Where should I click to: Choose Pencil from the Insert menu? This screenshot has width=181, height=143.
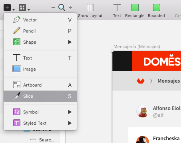pos(40,31)
